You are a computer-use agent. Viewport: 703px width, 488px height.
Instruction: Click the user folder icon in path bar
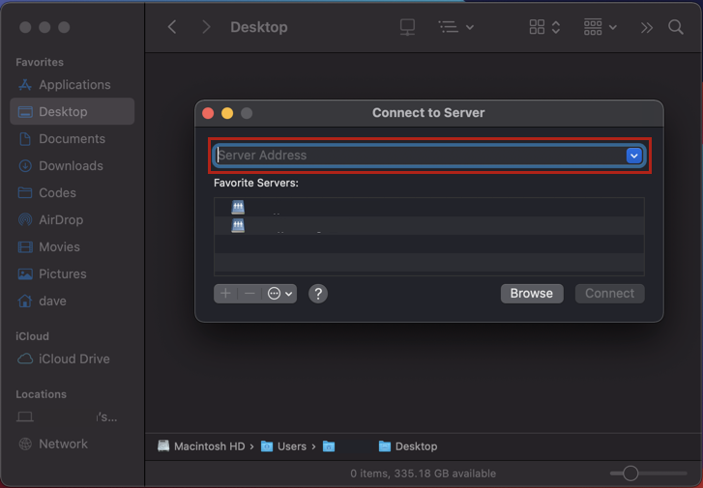click(x=329, y=446)
